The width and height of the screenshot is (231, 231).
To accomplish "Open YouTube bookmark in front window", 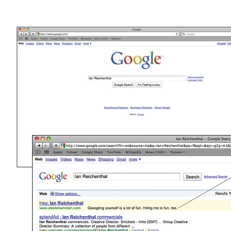I will [114, 152].
